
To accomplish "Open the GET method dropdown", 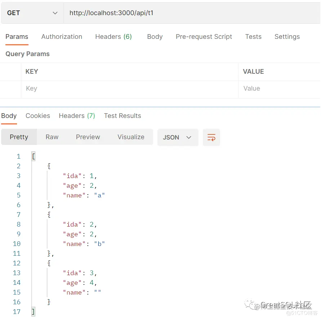I will point(32,13).
